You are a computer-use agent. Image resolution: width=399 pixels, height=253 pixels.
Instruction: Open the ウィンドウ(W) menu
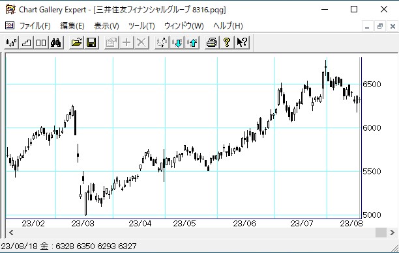click(x=184, y=25)
